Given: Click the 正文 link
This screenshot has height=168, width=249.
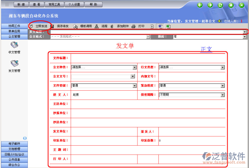Looking at the screenshot, I should tap(206, 49).
